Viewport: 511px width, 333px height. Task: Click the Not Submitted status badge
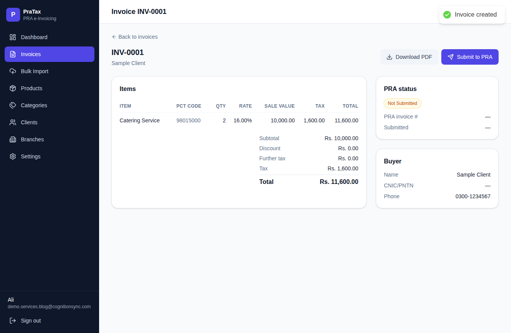click(403, 103)
